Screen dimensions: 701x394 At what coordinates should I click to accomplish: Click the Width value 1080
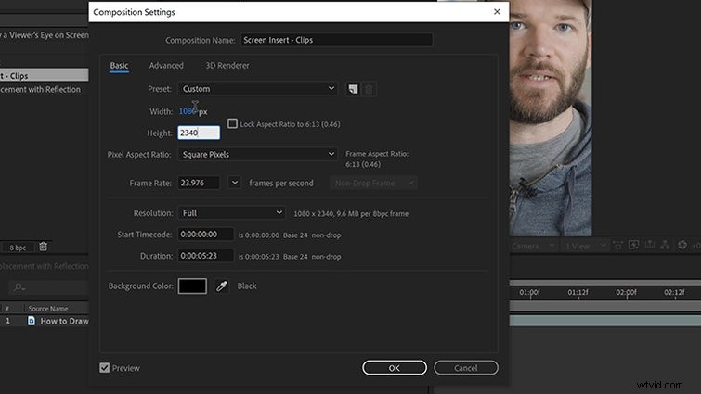pos(188,111)
